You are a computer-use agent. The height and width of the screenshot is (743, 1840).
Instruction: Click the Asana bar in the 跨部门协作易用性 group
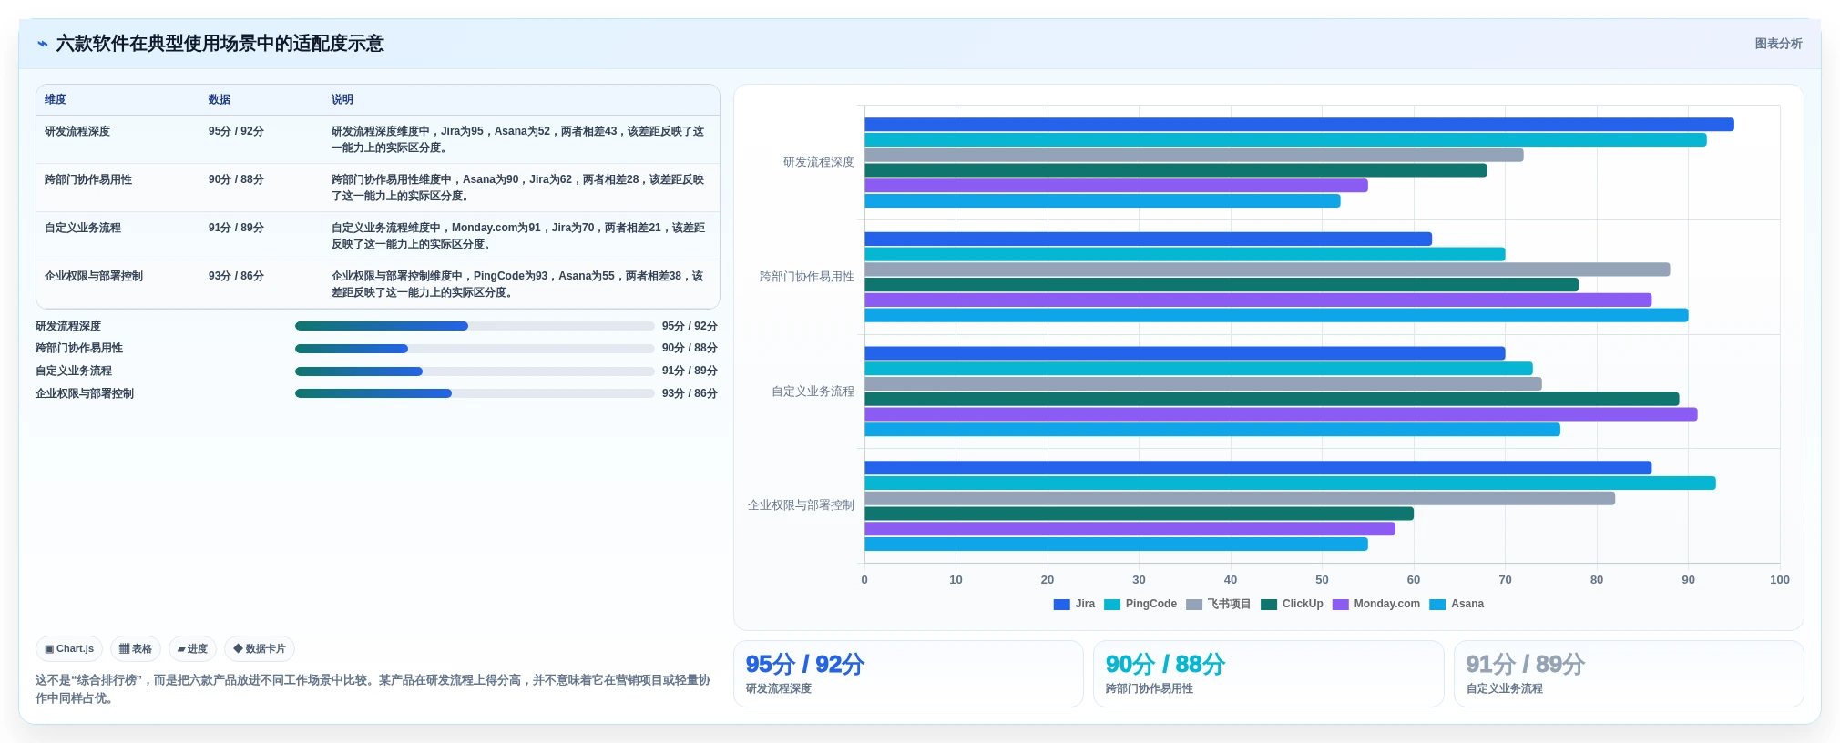(x=1276, y=315)
